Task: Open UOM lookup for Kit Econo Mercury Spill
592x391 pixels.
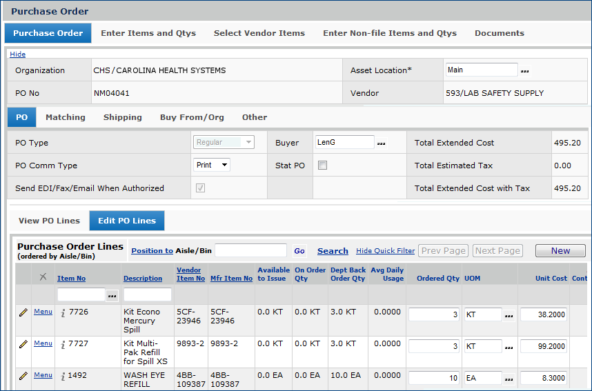Action: 509,315
